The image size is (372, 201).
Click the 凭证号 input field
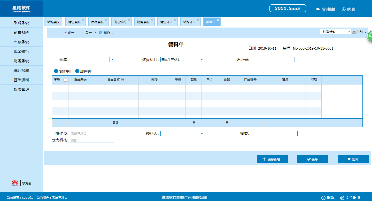coord(273,59)
